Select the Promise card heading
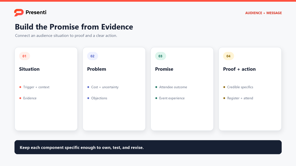 pyautogui.click(x=164, y=69)
